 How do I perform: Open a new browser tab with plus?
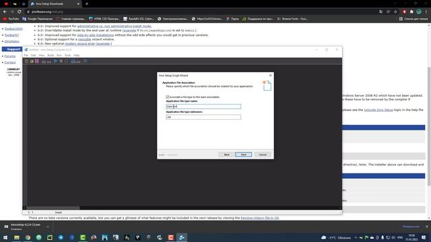pos(87,4)
